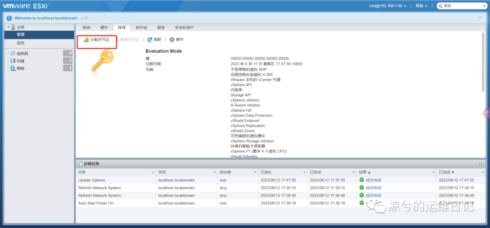This screenshot has width=490, height=228.
Task: Click the 网络 count badge
Action: click(68, 68)
